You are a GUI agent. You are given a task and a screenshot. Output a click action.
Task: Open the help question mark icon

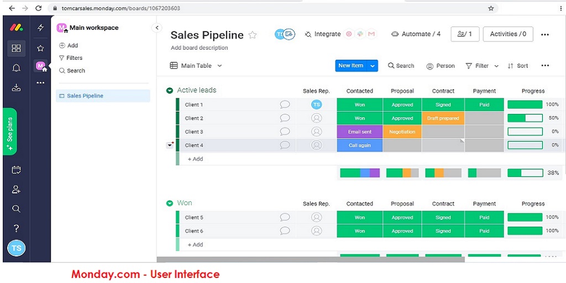[16, 228]
